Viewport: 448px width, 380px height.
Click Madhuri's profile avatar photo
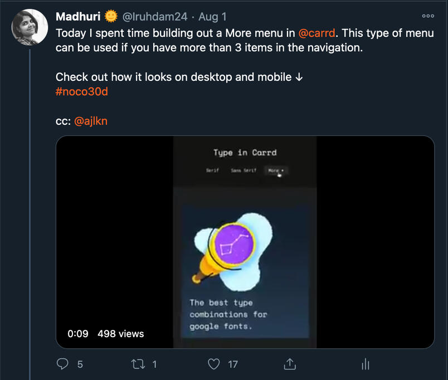30,27
